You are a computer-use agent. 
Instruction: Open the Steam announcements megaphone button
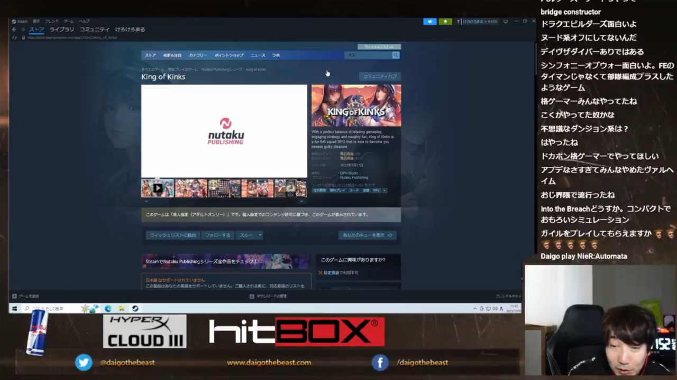pos(430,22)
